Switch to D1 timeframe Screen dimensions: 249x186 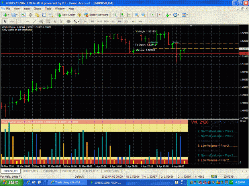tap(127, 21)
